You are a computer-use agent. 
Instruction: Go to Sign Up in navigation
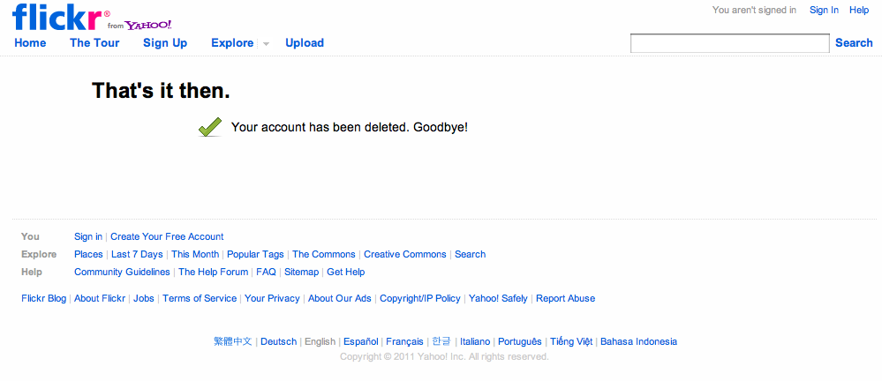point(165,42)
